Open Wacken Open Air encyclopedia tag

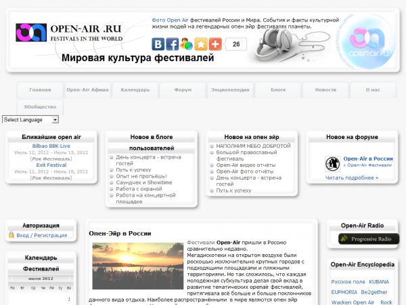(353, 302)
